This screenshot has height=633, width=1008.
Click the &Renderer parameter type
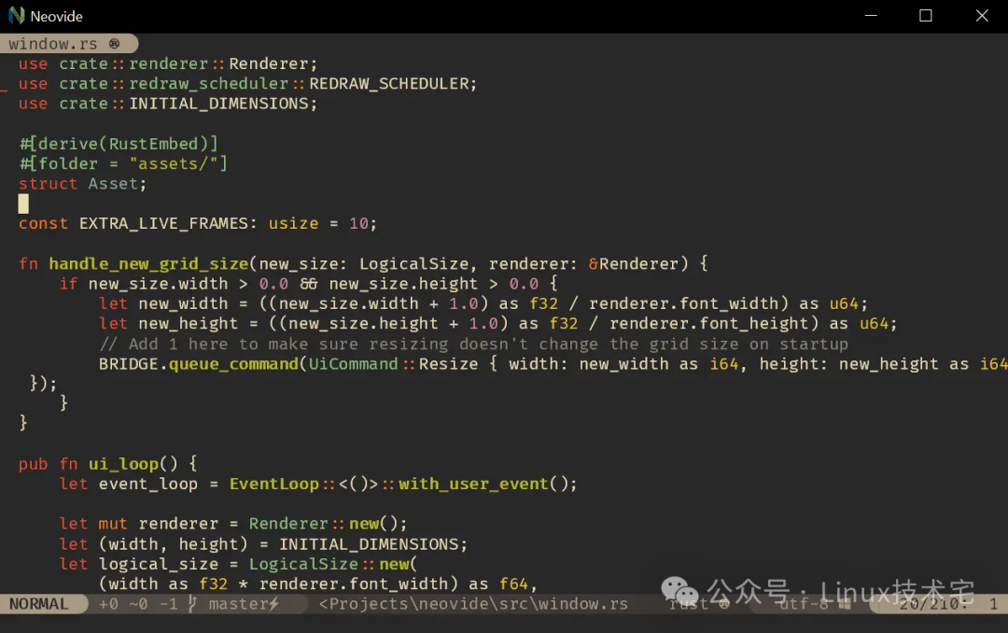[x=633, y=263]
